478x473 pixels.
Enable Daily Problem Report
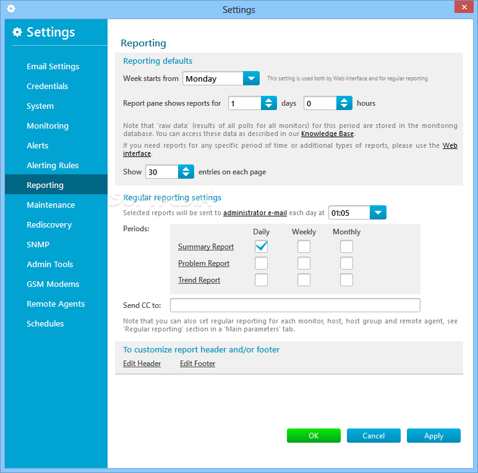[261, 263]
